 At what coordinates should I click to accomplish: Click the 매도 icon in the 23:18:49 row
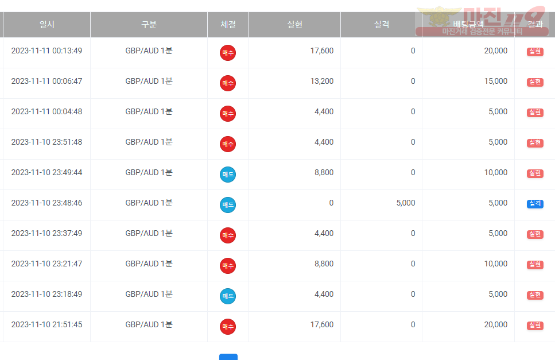pos(228,296)
